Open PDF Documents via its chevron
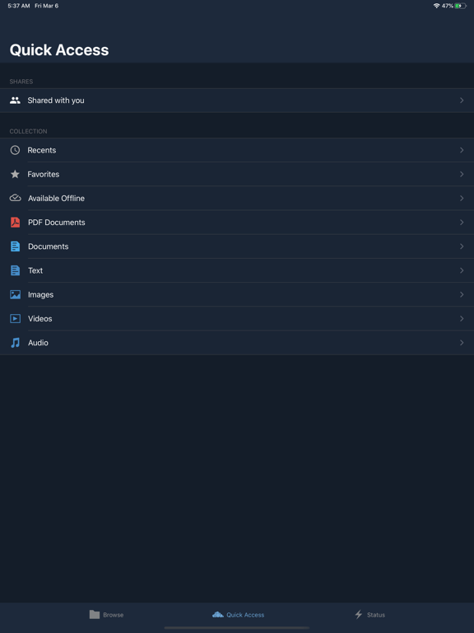This screenshot has height=633, width=474. tap(462, 223)
